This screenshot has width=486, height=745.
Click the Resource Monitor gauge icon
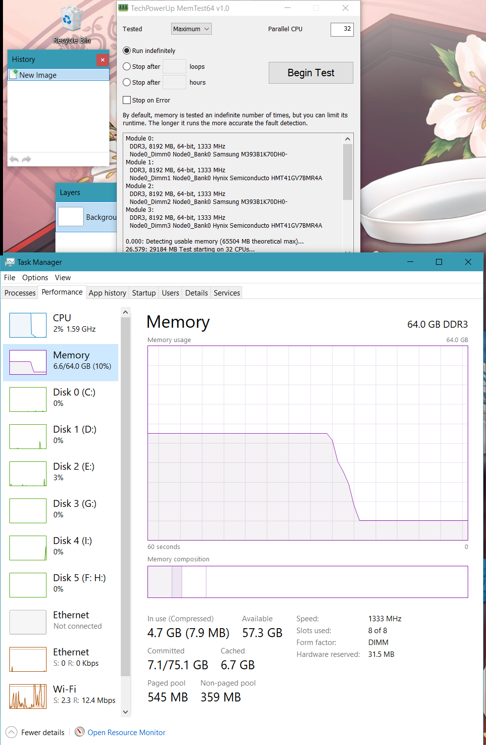(80, 732)
